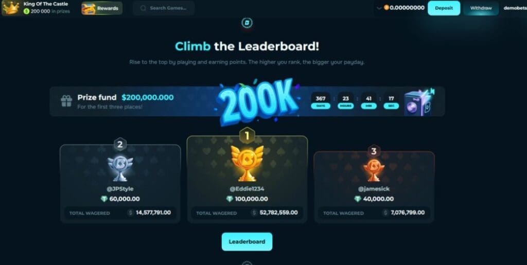Click the Deposit button
Screen dimensions: 527x265
click(x=444, y=8)
